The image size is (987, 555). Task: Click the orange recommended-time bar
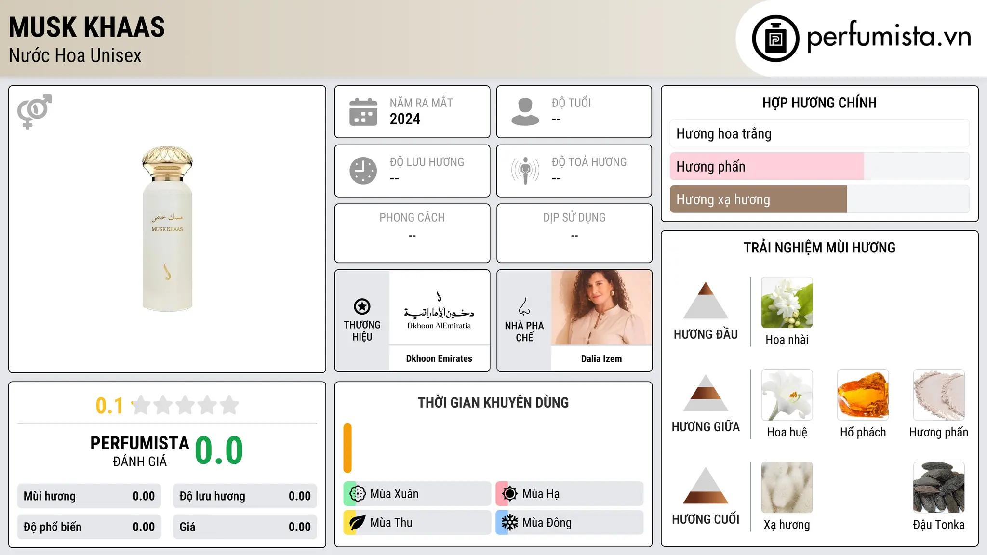click(x=347, y=448)
